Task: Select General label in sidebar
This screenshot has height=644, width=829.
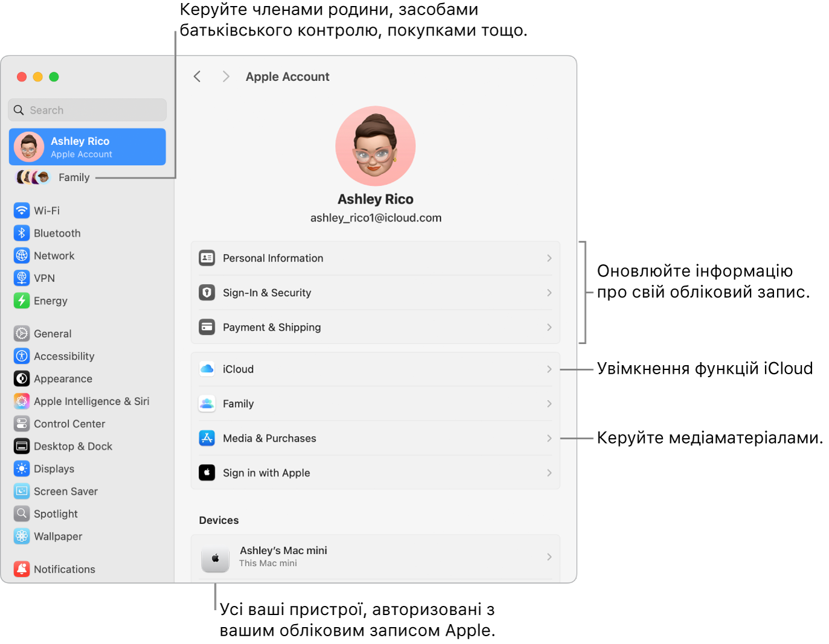Action: (x=53, y=334)
